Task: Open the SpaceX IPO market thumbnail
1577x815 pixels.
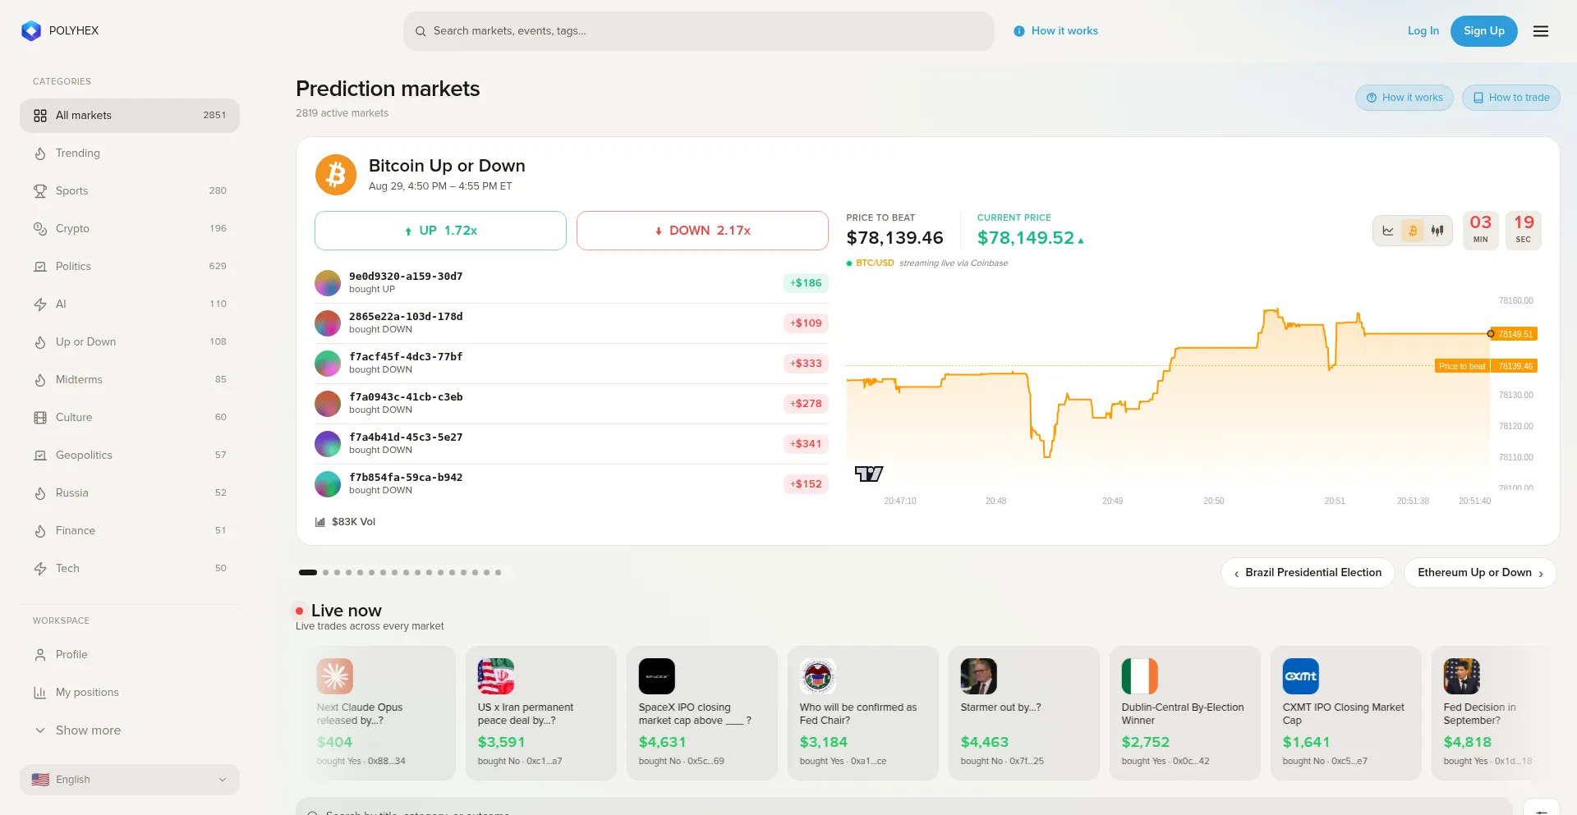Action: (657, 676)
